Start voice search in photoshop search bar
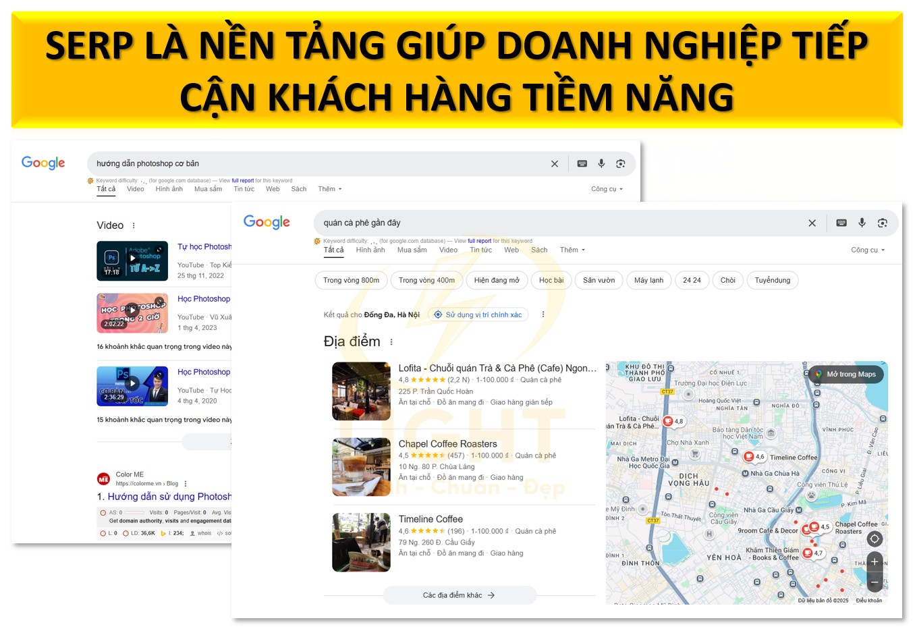Viewport: 915px width, 631px height. click(601, 163)
